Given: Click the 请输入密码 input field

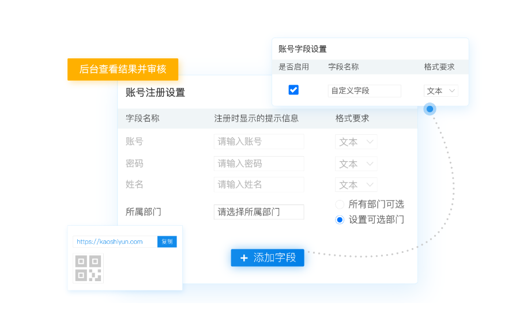Looking at the screenshot, I should point(258,164).
